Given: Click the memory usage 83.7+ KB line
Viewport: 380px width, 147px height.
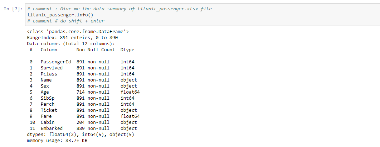Looking at the screenshot, I should pyautogui.click(x=57, y=140).
